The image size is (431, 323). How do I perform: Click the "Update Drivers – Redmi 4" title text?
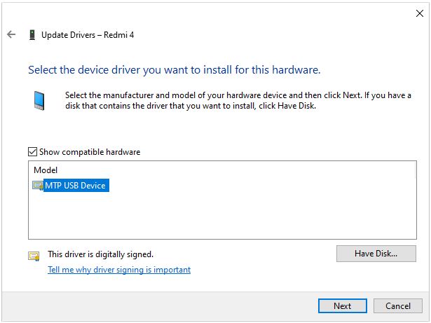[x=88, y=34]
